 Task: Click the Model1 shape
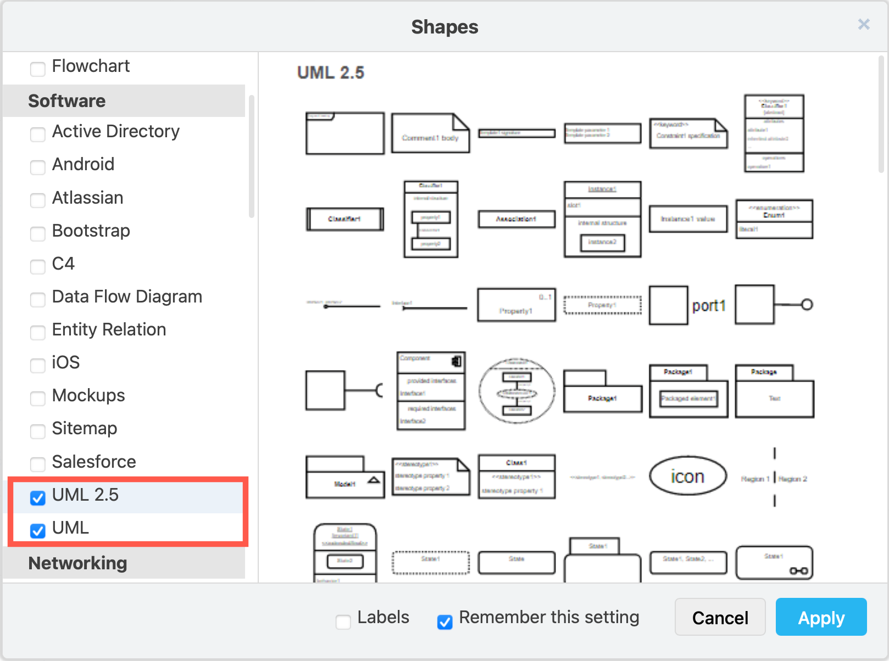(344, 477)
